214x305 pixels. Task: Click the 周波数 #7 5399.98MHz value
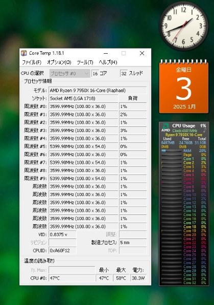83,162
